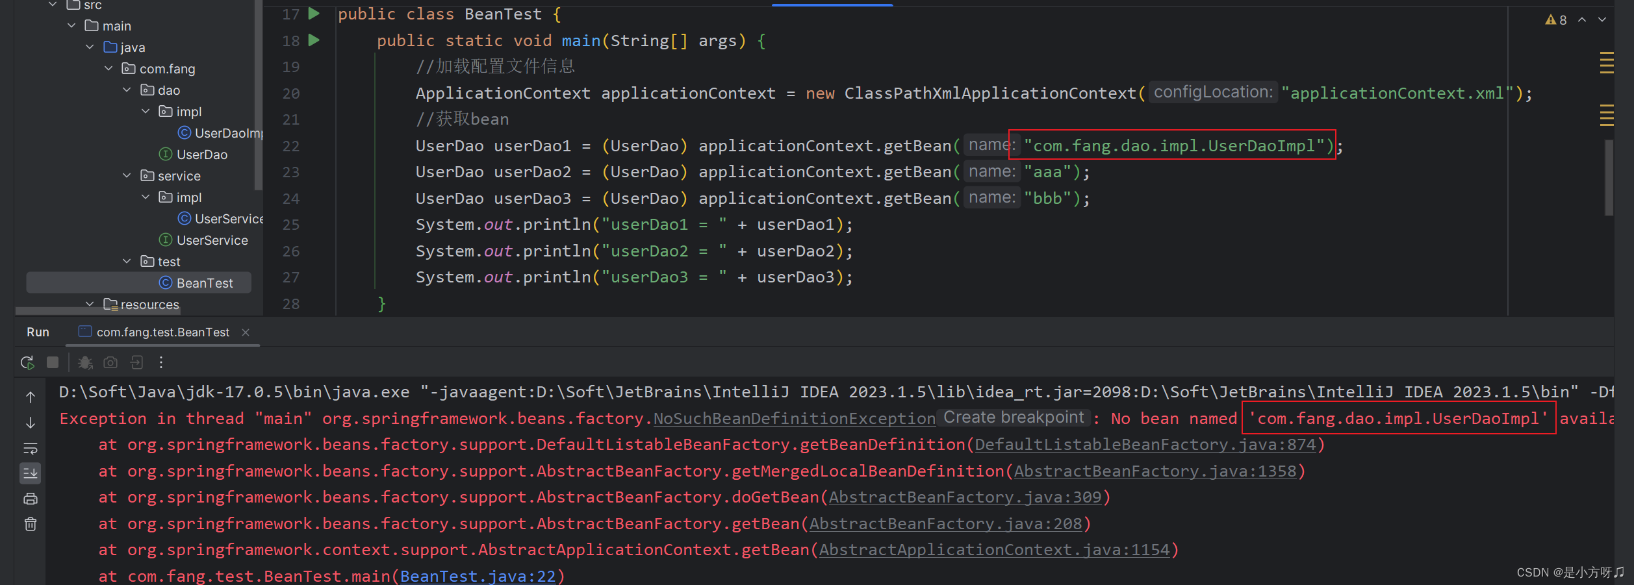Click the exit icon in Run toolbar
Viewport: 1634px width, 585px height.
coord(136,362)
